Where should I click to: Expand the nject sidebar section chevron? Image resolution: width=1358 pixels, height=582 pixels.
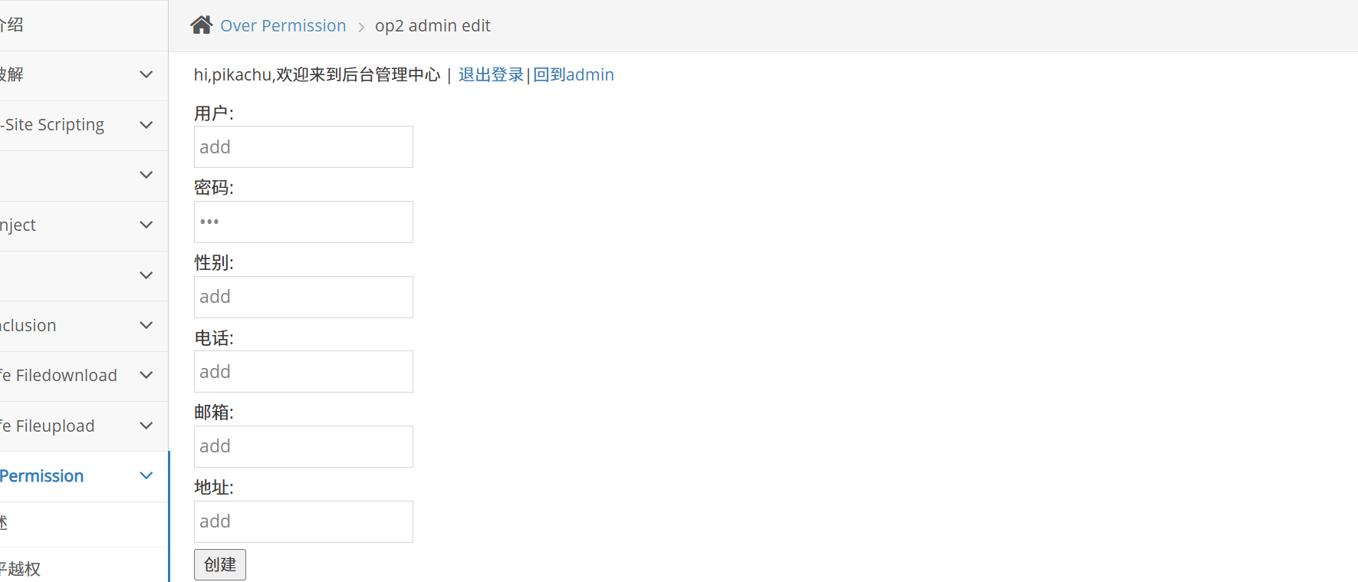[146, 225]
